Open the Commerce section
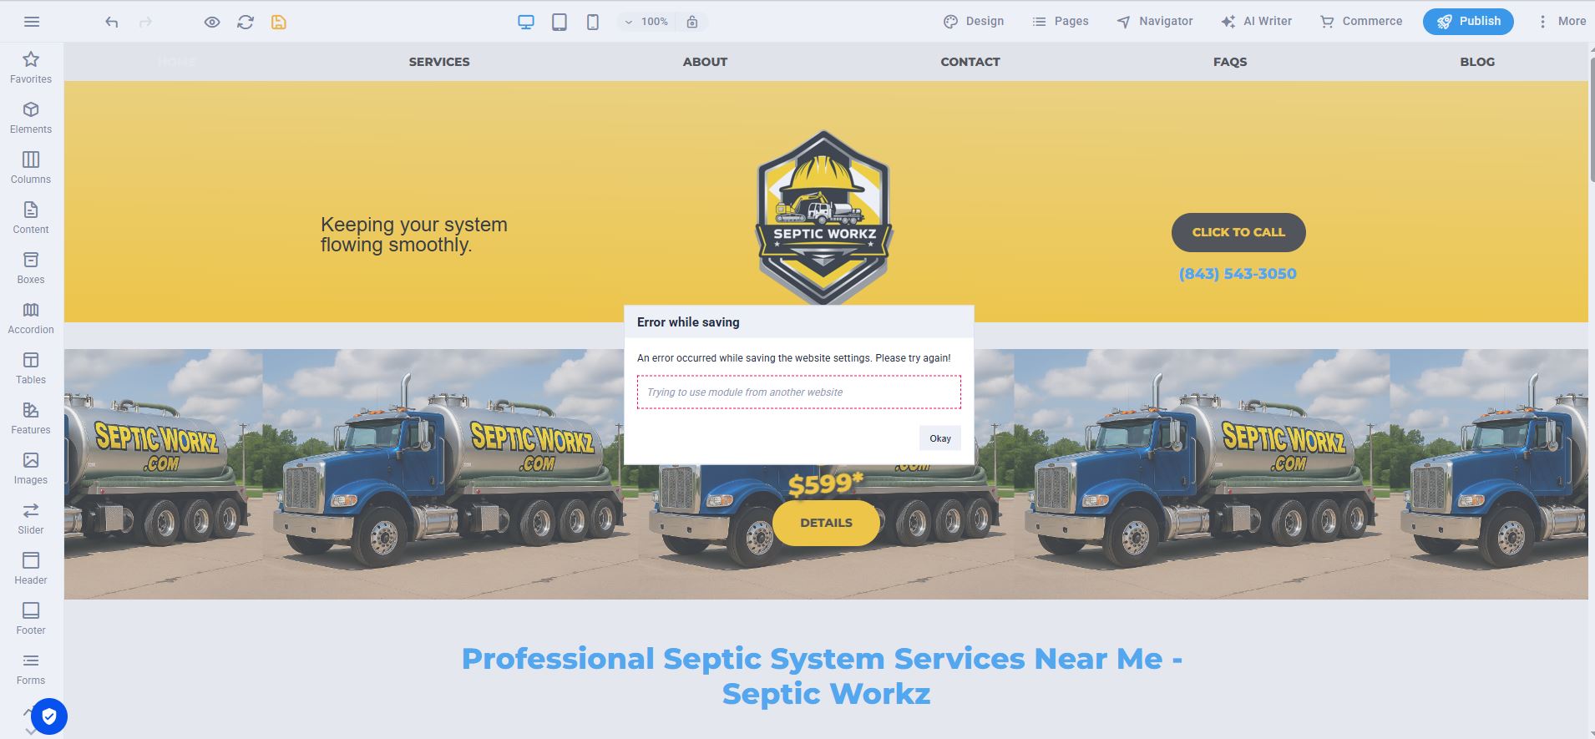This screenshot has width=1595, height=739. [x=1361, y=22]
